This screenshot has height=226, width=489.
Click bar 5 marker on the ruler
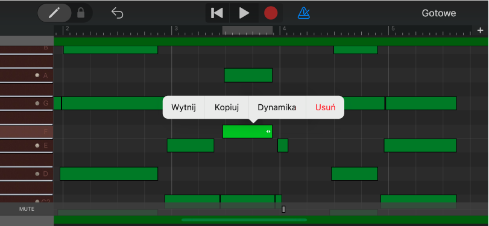click(393, 29)
